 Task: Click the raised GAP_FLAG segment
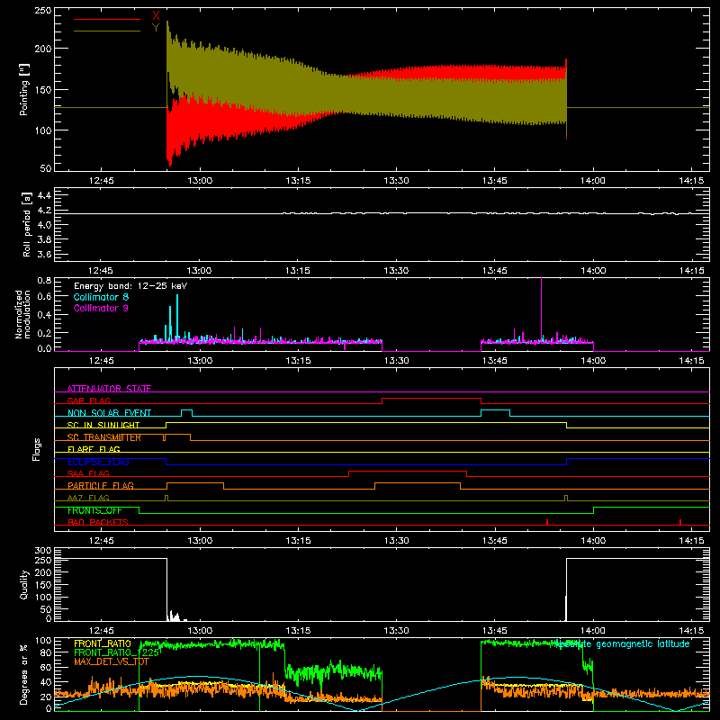click(x=432, y=399)
